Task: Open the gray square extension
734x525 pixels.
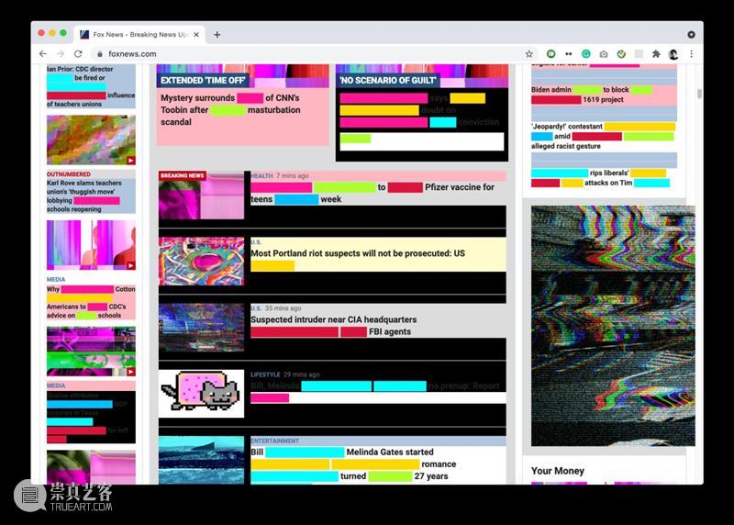Action: [639, 54]
